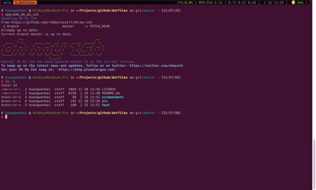Select the README.md file name
The image size is (316, 190).
coord(111,93)
